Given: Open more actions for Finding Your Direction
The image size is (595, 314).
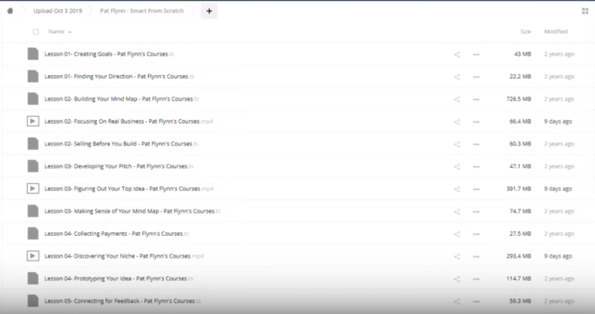Looking at the screenshot, I should 476,77.
